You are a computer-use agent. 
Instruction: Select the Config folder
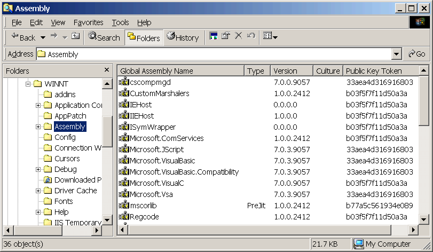(x=65, y=137)
